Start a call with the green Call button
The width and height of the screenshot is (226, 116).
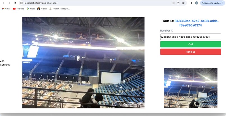click(191, 44)
